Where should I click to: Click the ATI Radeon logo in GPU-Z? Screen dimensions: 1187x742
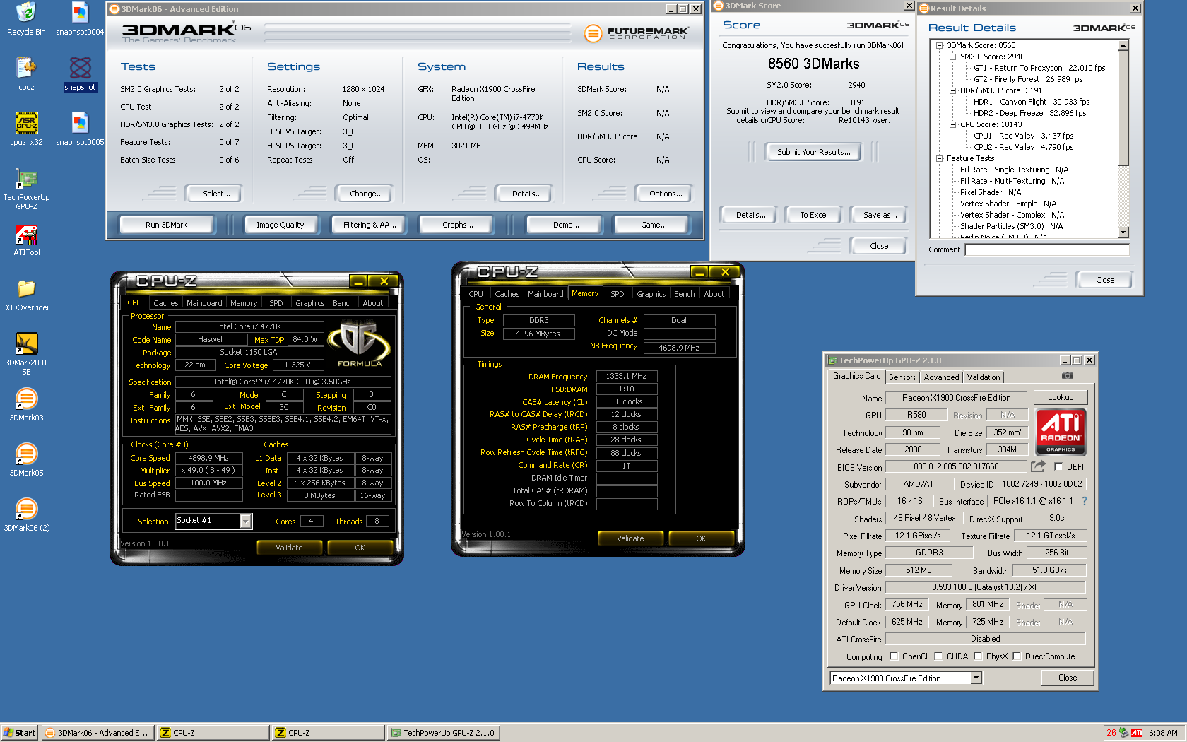pyautogui.click(x=1061, y=432)
